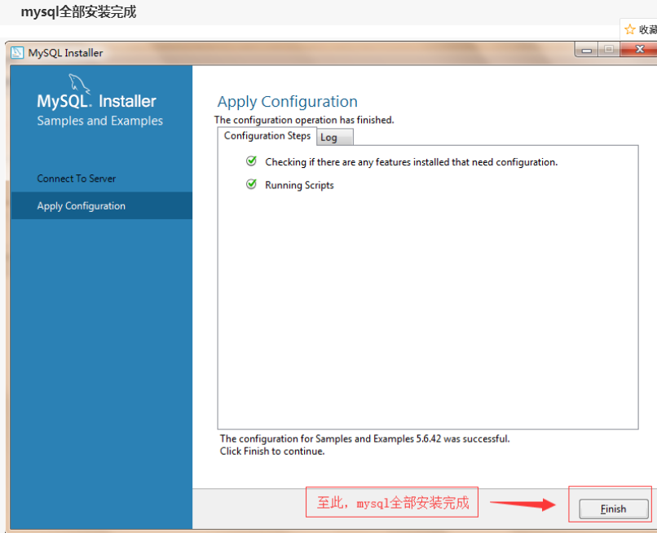Click 'The configuration operation has finished.' text
This screenshot has height=533, width=657.
pyautogui.click(x=304, y=120)
